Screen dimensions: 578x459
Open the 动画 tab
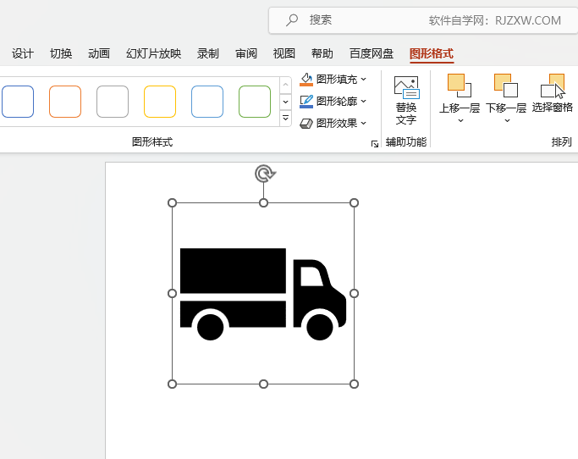point(99,53)
